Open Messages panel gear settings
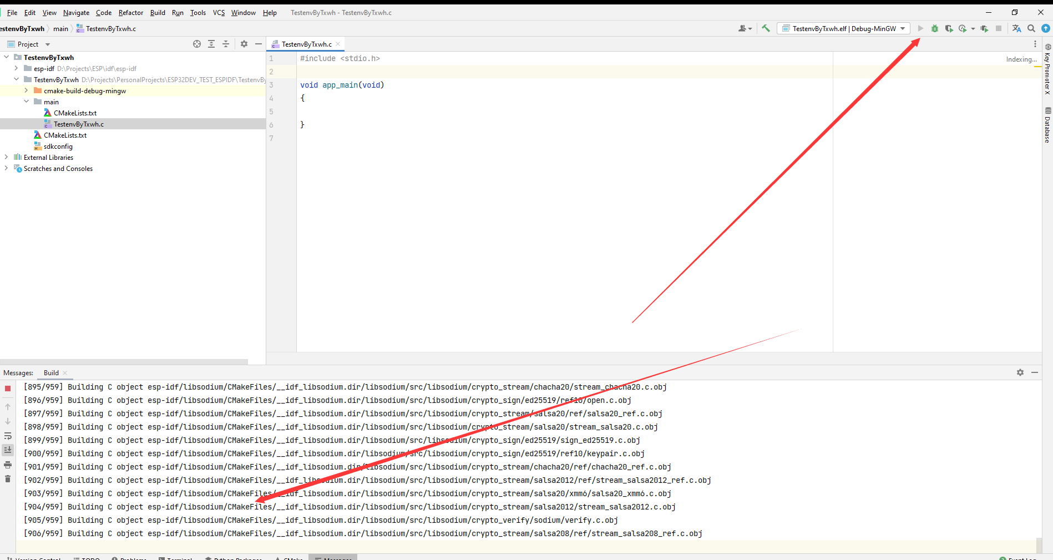This screenshot has height=560, width=1053. pos(1020,372)
